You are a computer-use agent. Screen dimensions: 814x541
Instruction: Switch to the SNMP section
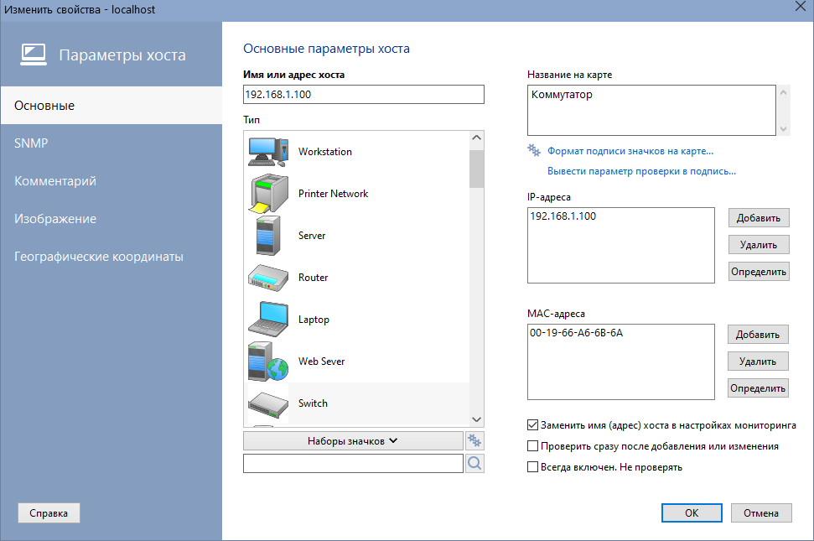111,143
